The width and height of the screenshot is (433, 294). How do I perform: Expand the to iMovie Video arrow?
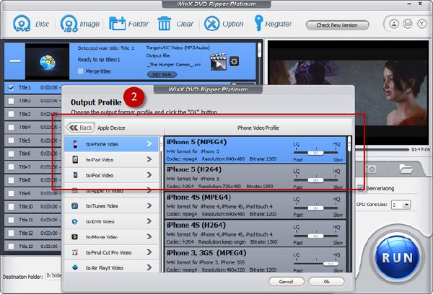(149, 236)
